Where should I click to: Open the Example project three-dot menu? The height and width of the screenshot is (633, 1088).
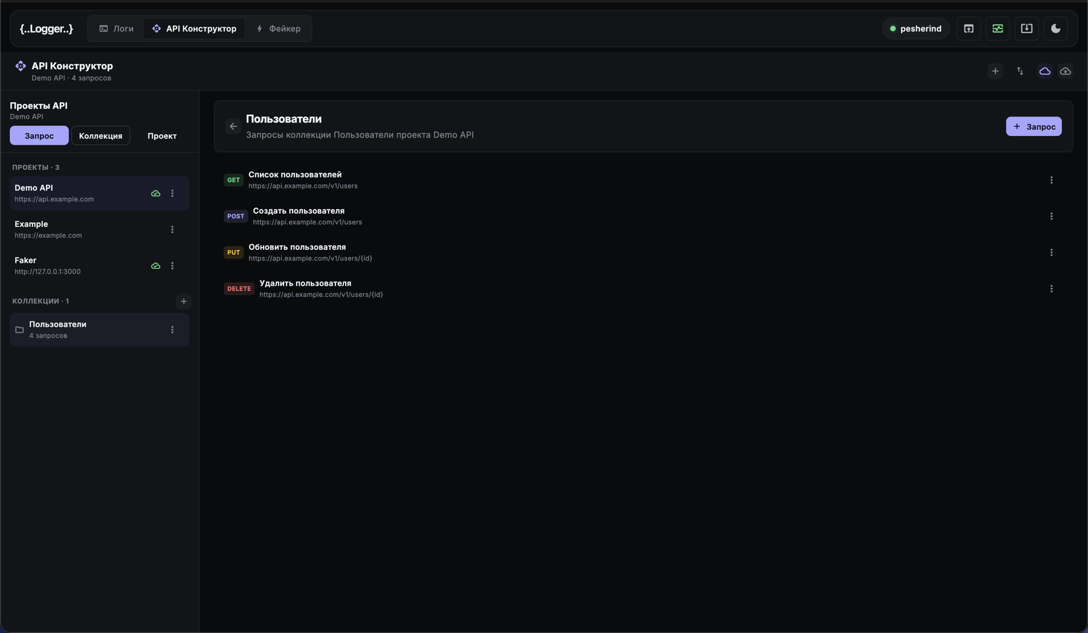(172, 230)
